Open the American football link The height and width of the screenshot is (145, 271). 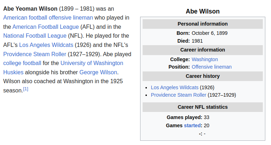click(27, 17)
